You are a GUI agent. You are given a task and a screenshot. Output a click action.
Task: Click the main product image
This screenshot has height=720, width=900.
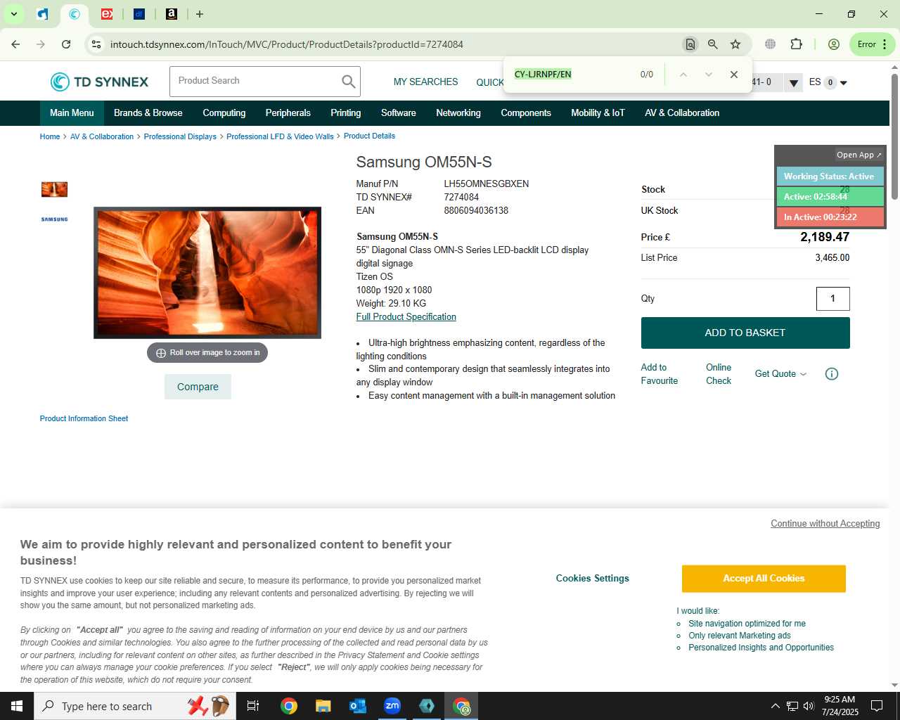pos(207,273)
